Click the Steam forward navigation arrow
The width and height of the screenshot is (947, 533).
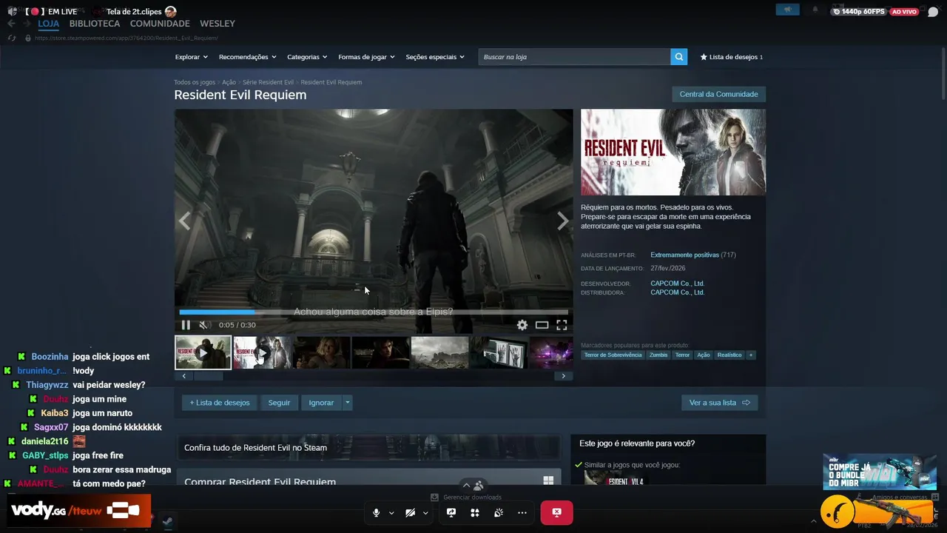tap(27, 24)
